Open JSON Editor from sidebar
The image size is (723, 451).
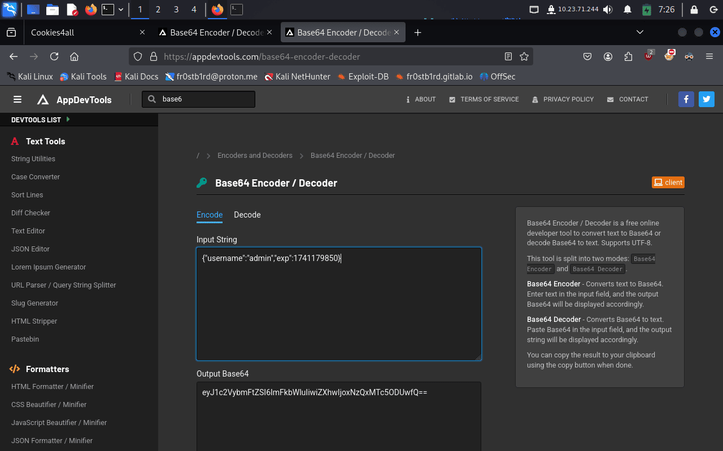31,249
